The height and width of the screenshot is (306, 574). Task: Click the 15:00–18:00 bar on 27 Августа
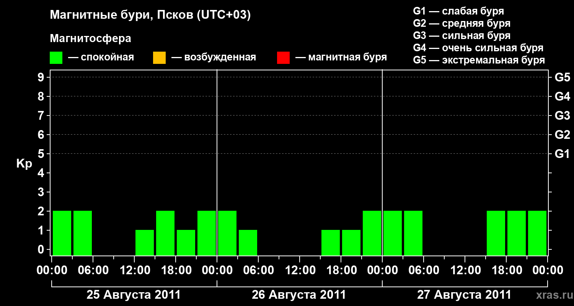coord(496,233)
